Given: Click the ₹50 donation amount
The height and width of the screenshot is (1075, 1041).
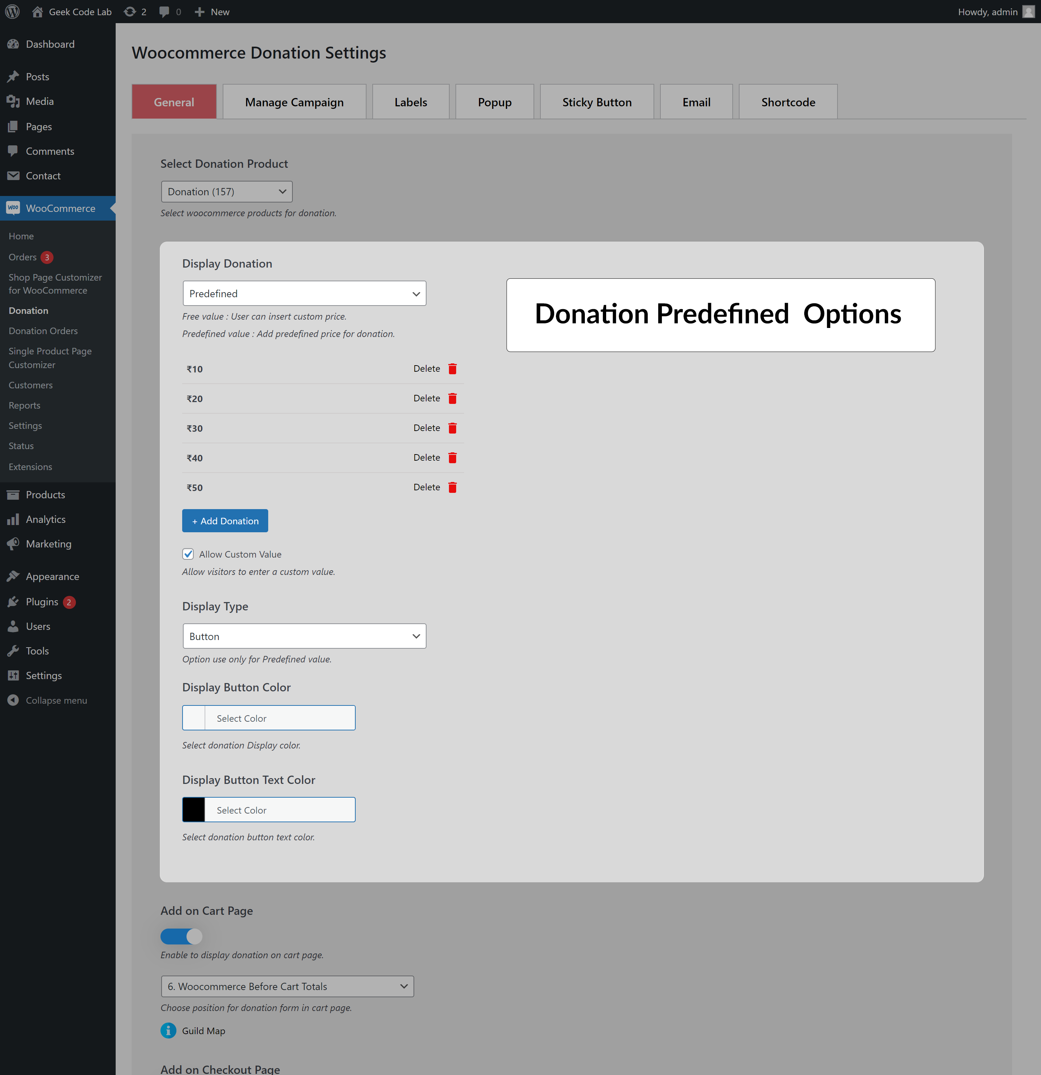Looking at the screenshot, I should [x=194, y=487].
